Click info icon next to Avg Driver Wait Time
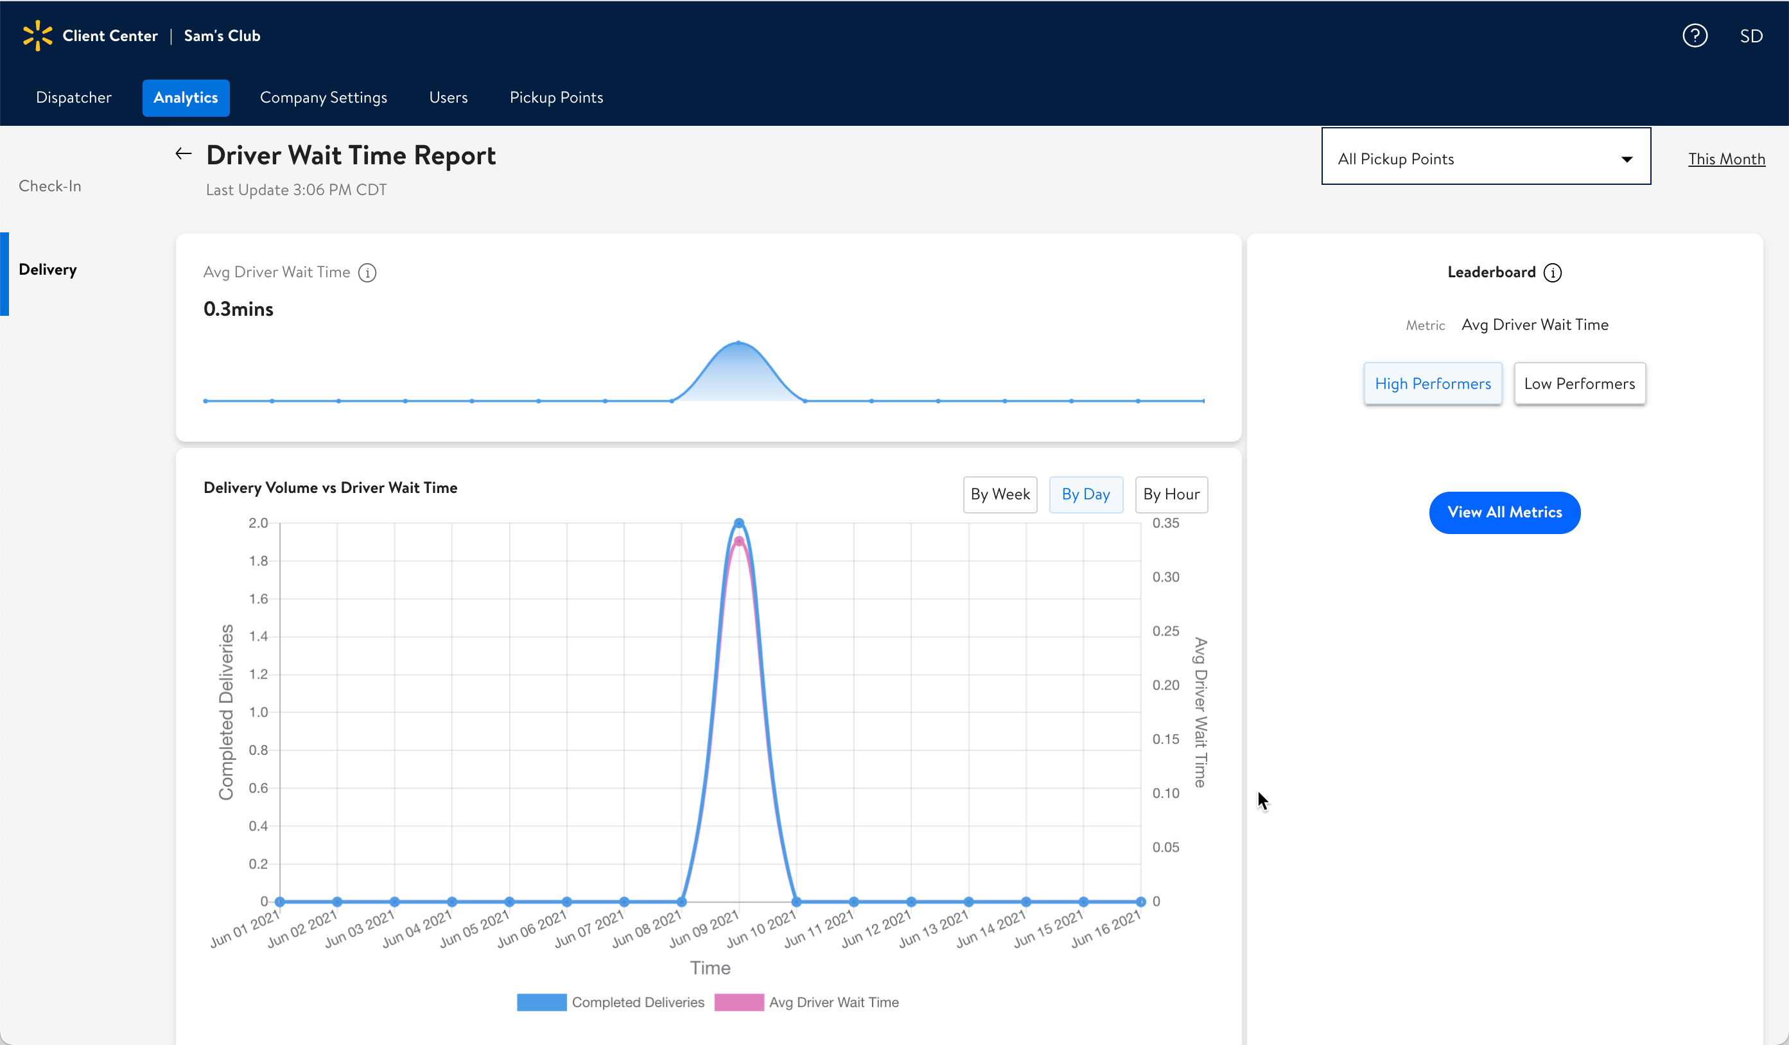Image resolution: width=1789 pixels, height=1045 pixels. pyautogui.click(x=367, y=272)
